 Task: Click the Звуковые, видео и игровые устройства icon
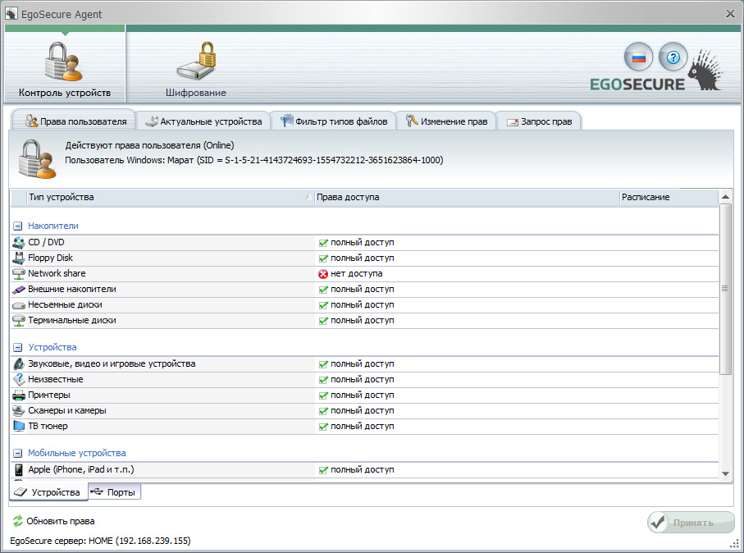(19, 364)
